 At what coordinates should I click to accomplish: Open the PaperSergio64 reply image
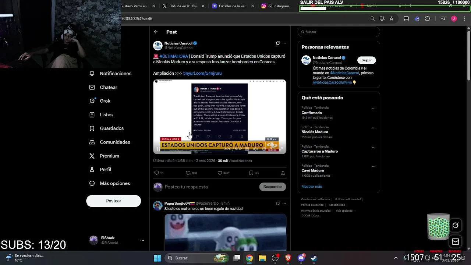pyautogui.click(x=225, y=232)
